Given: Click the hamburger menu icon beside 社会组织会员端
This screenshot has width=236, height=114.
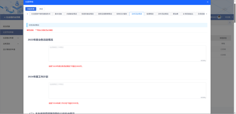Looking at the screenshot, I should [x=2, y=17].
